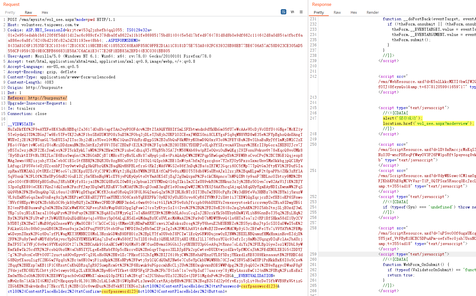Click the 'return true;' line in Response
Screen dimensions: 476x296
click(x=401, y=275)
